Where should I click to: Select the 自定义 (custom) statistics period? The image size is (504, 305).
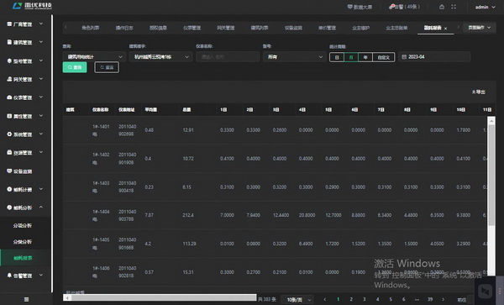pyautogui.click(x=384, y=57)
